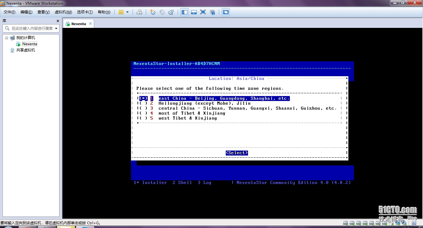The height and width of the screenshot is (228, 423).
Task: Toggle the console view button
Action: (x=226, y=12)
